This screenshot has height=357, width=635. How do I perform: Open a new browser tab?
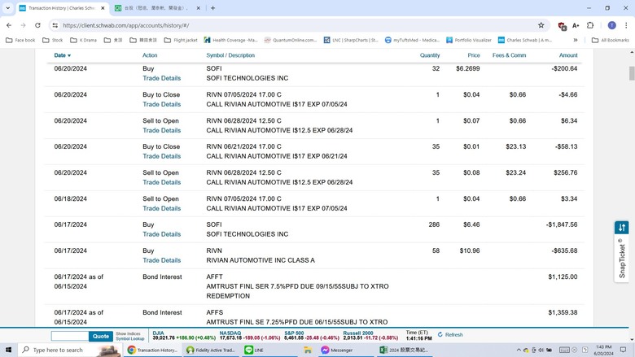point(212,7)
